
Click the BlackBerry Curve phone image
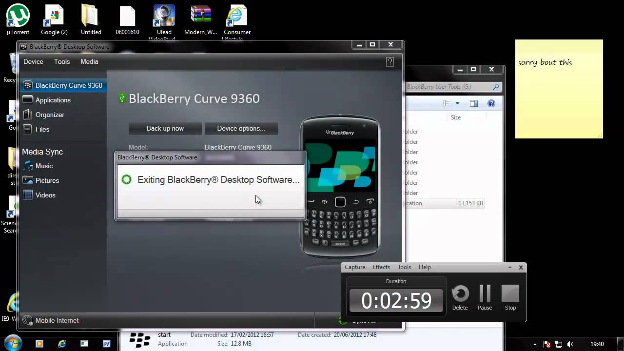coord(340,187)
